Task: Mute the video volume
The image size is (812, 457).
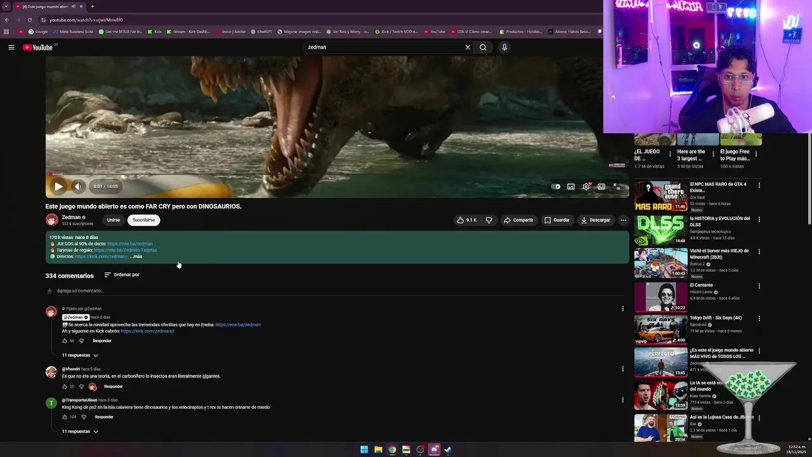Action: point(77,186)
